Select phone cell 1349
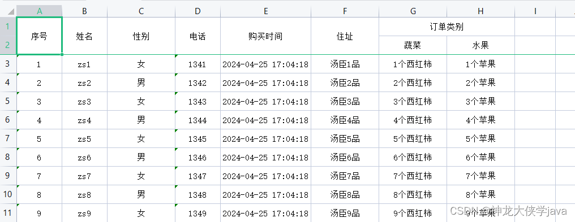575x222 pixels. pos(198,213)
